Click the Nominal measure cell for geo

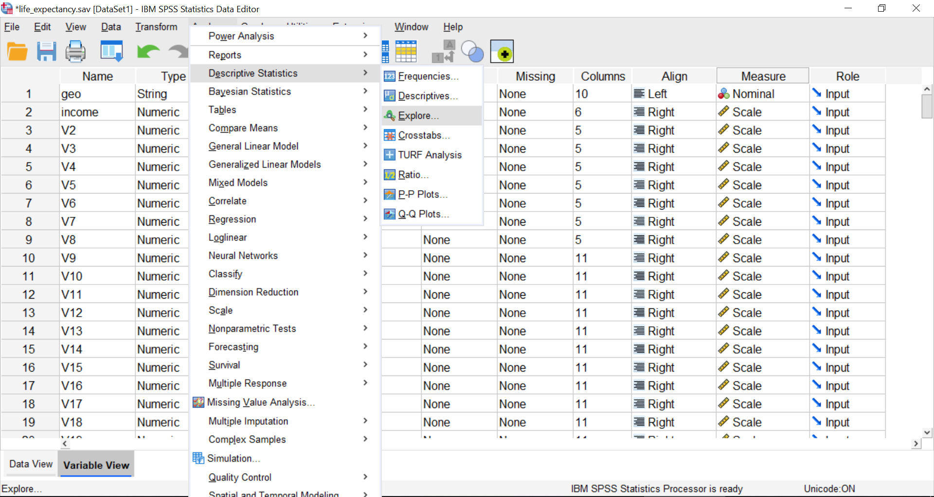tap(762, 94)
